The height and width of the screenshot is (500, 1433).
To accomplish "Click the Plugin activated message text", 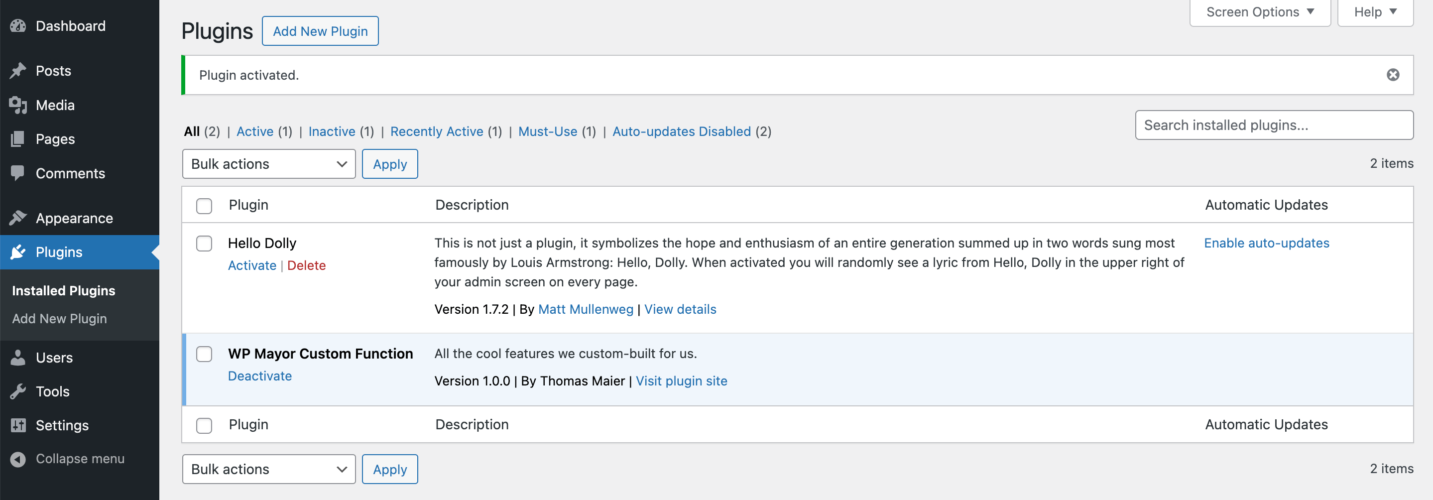I will 248,75.
